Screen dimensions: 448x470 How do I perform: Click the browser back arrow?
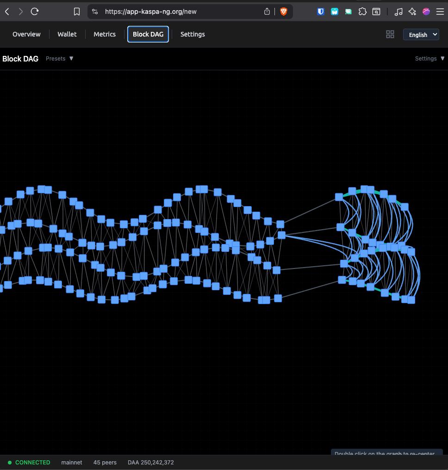click(7, 12)
